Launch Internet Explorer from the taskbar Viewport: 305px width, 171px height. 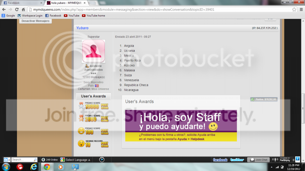pyautogui.click(x=34, y=167)
